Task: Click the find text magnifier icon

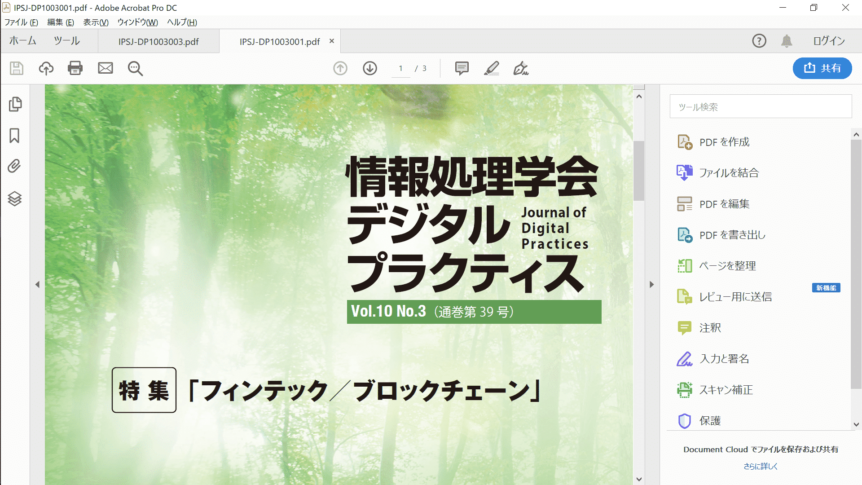Action: pos(135,68)
